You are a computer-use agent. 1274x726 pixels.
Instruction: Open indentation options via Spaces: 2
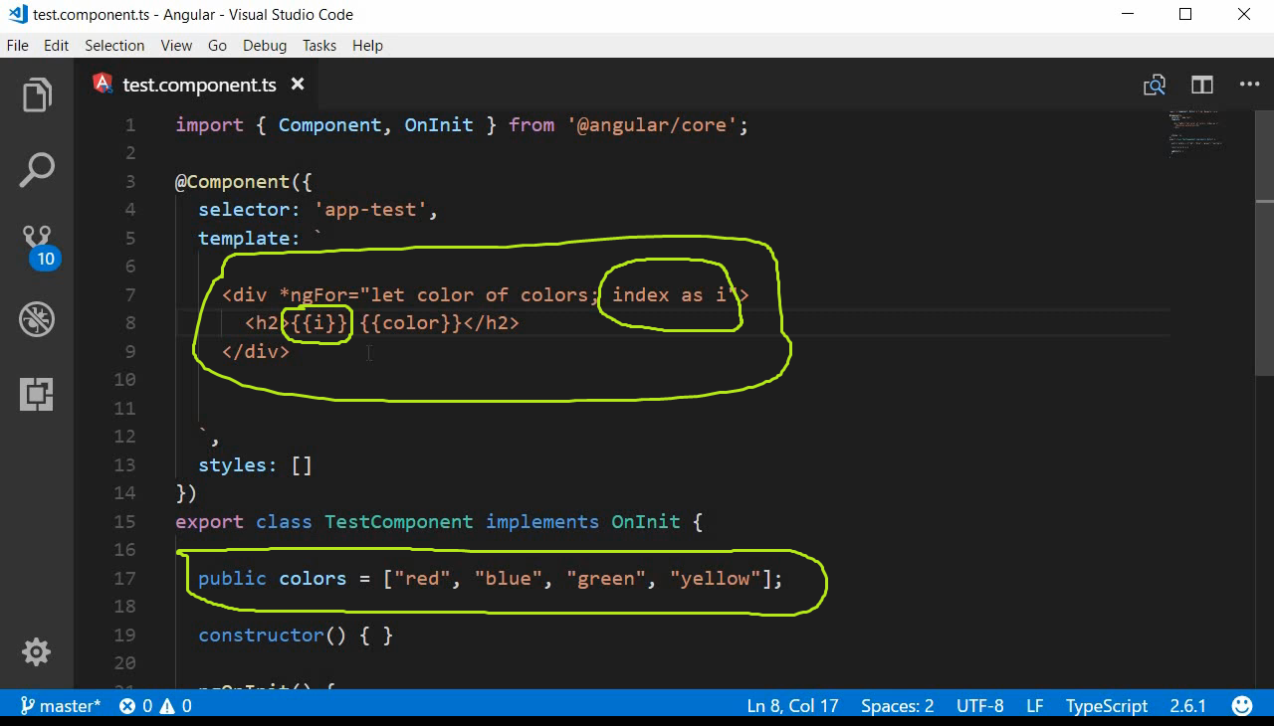point(896,705)
